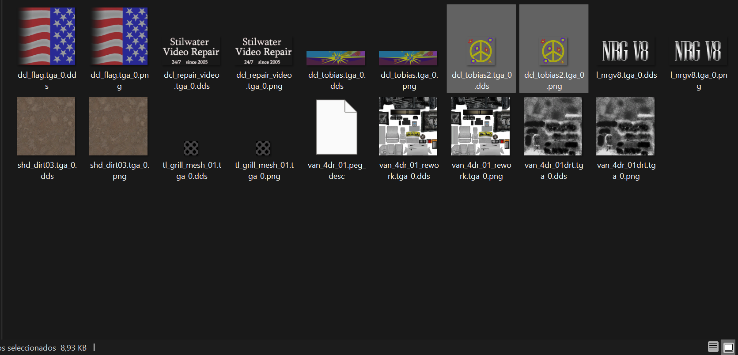Select van_4dr_01_rework.tga_0.dds texture thumbnail

pyautogui.click(x=408, y=126)
